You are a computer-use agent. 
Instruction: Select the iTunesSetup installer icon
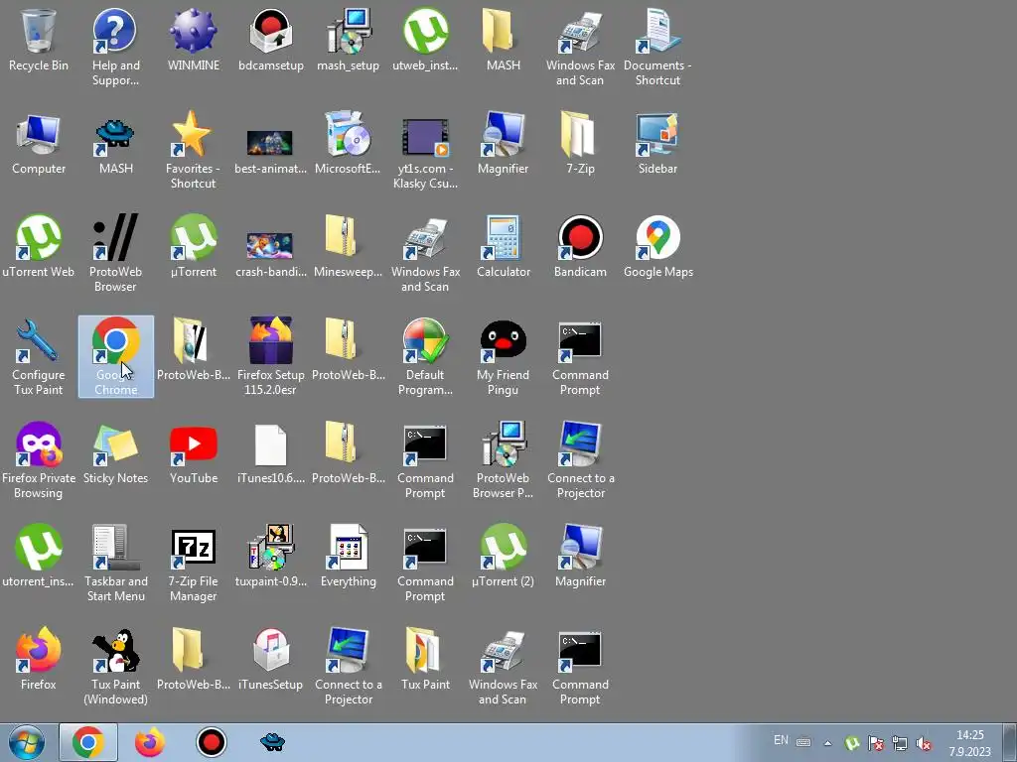[270, 659]
